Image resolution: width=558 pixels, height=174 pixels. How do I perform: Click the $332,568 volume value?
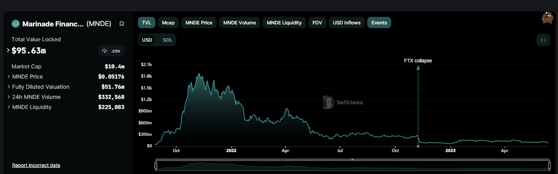(111, 97)
